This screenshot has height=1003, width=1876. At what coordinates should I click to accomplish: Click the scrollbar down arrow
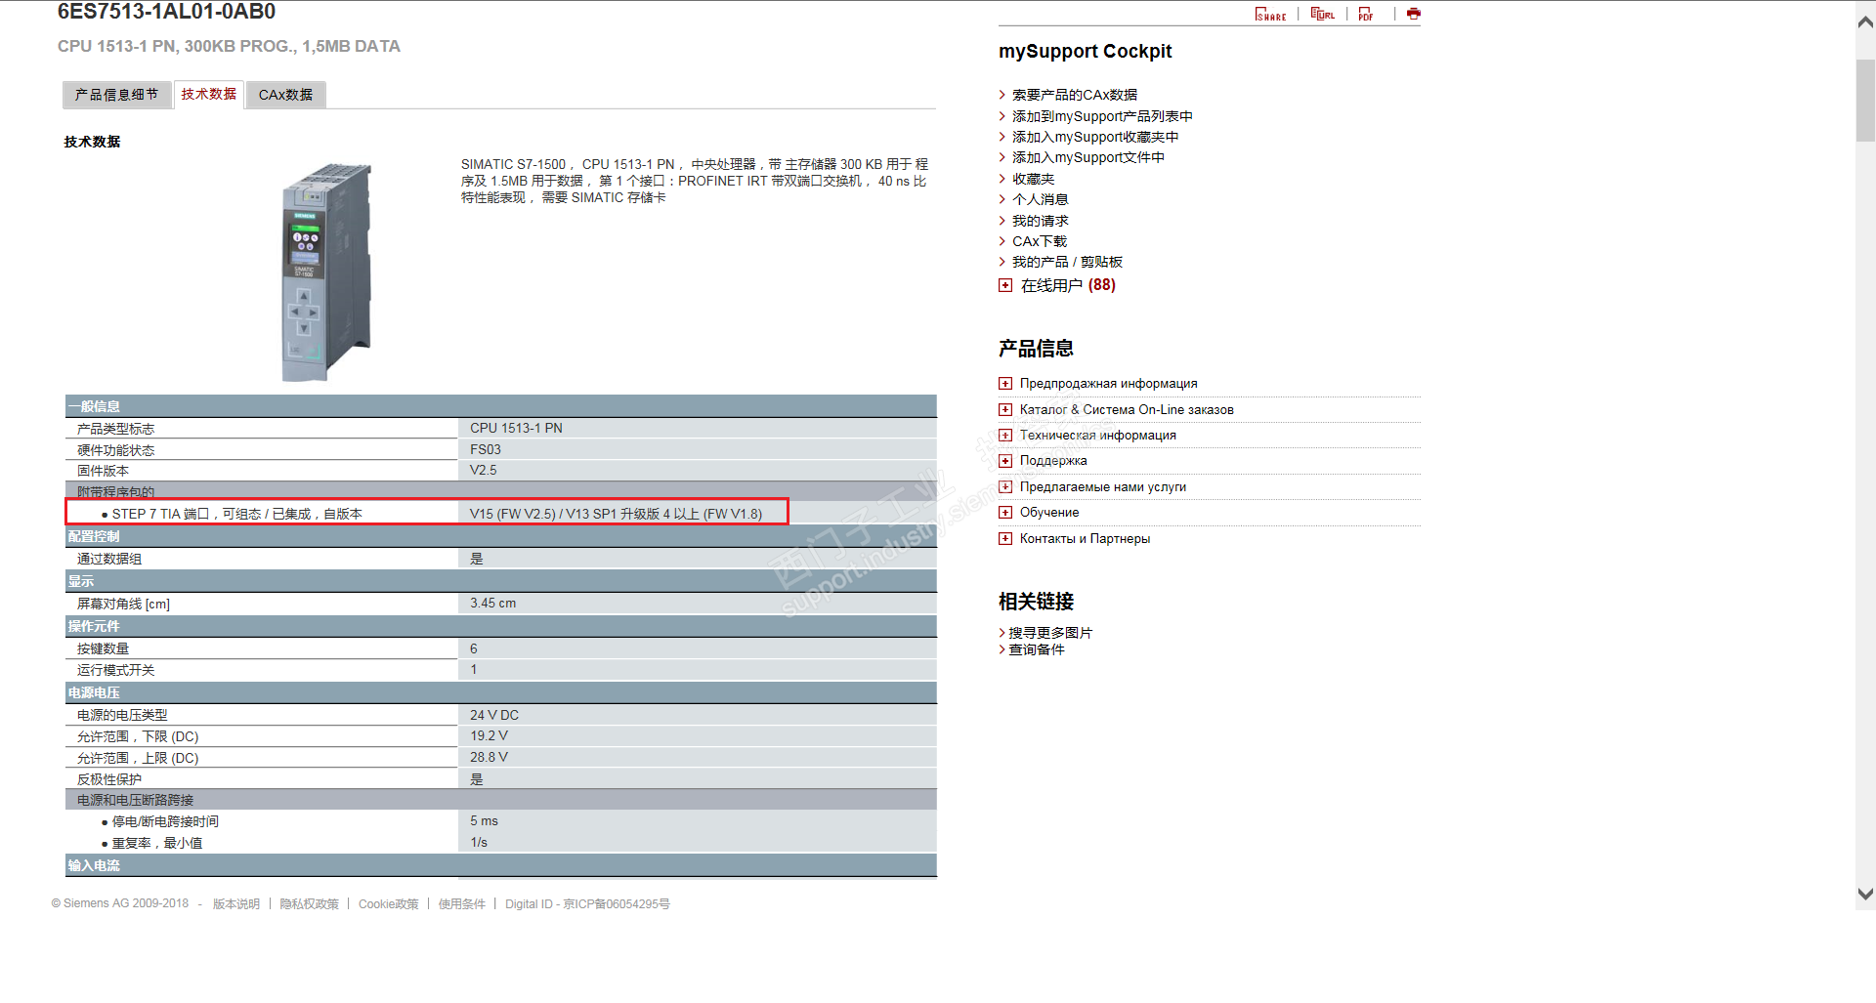1865,894
